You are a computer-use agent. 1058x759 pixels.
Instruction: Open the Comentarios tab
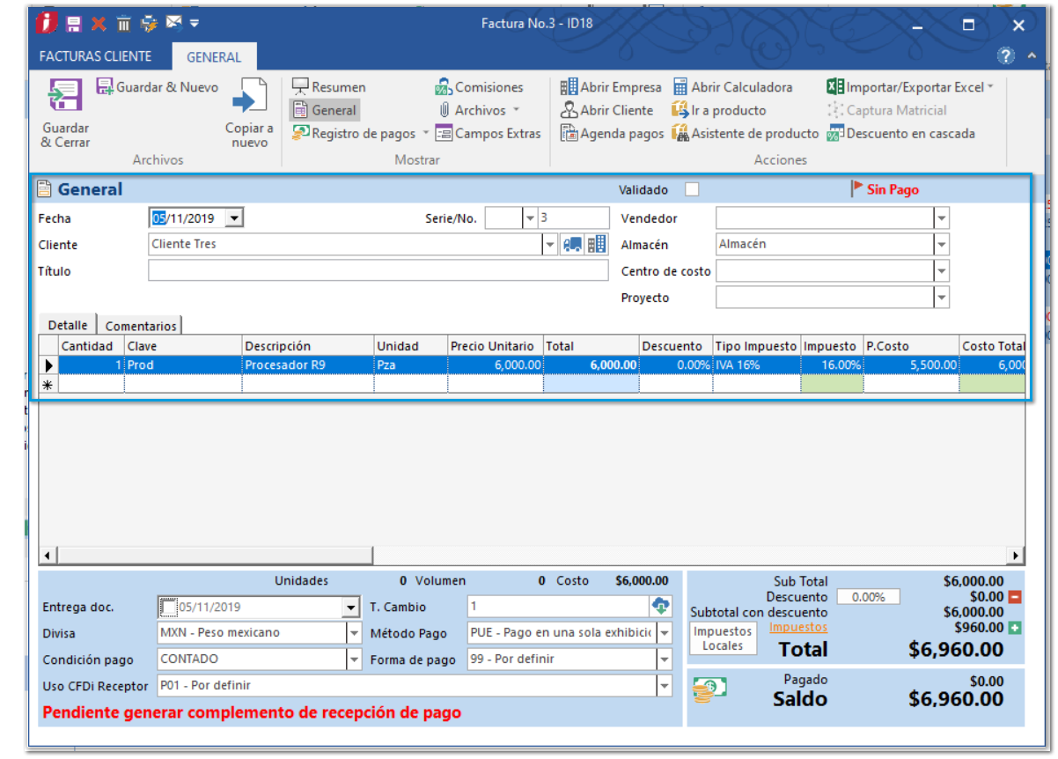(141, 326)
